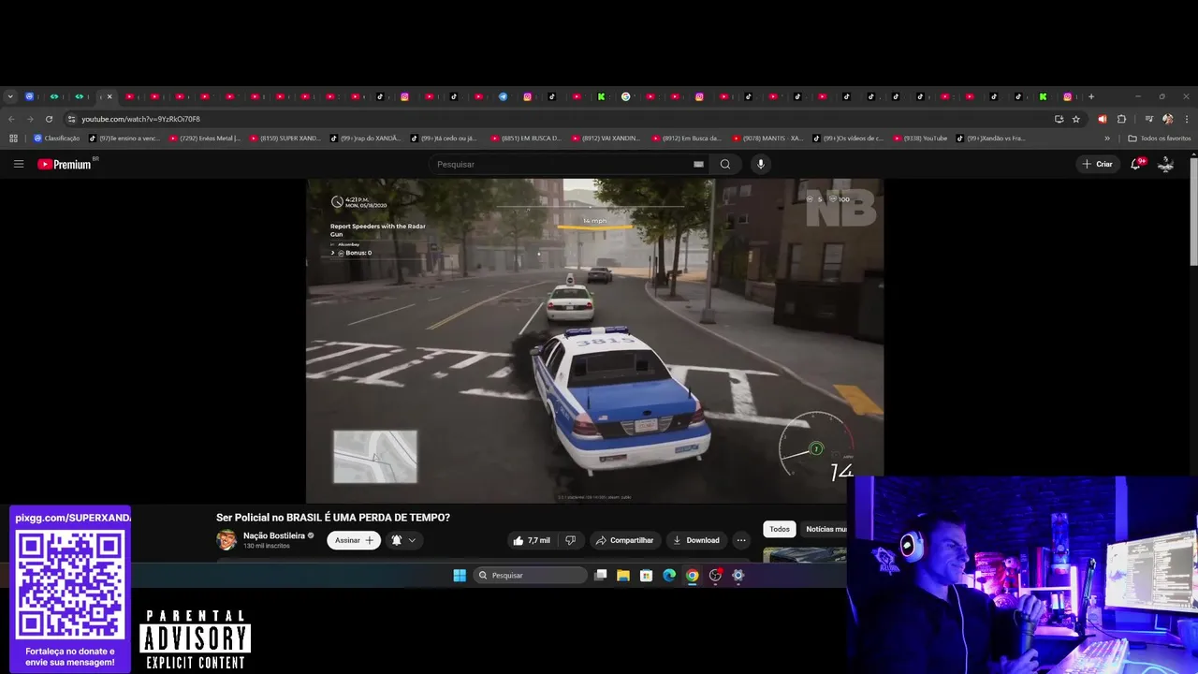Expand the bookmarks overflow chevron

(x=1107, y=139)
